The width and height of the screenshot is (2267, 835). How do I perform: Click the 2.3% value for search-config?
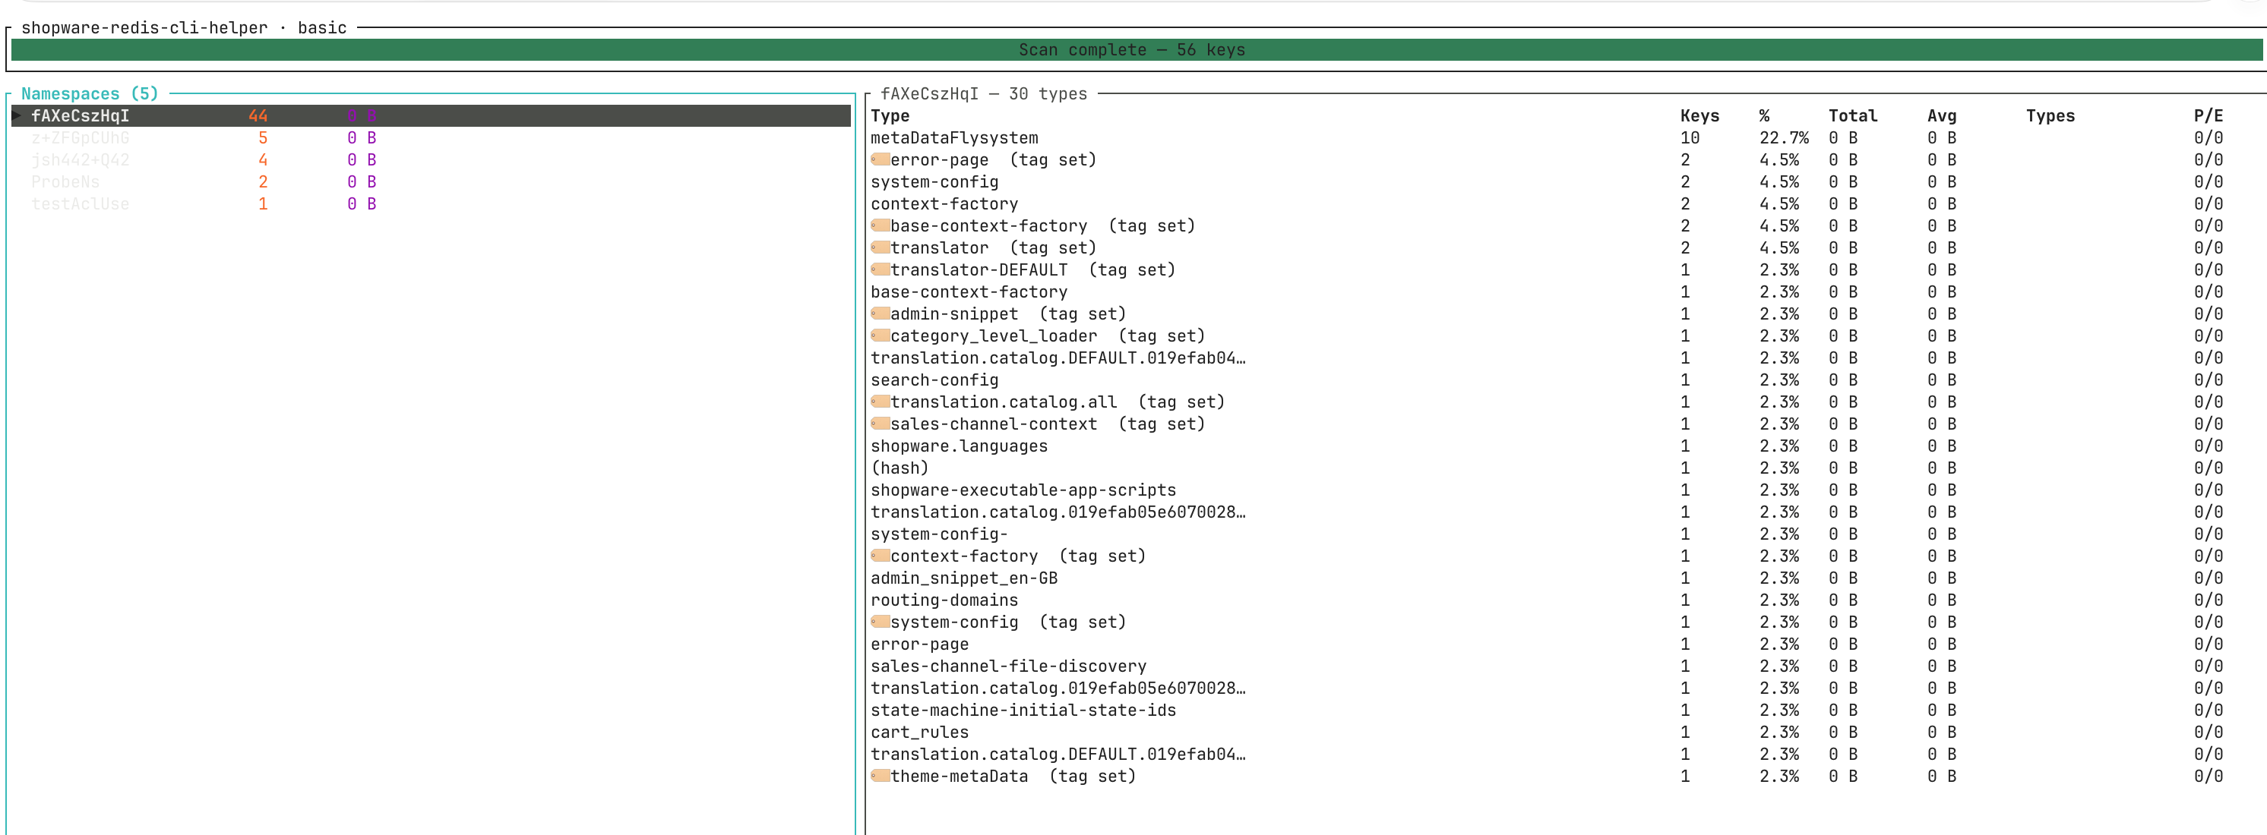[x=1779, y=380]
